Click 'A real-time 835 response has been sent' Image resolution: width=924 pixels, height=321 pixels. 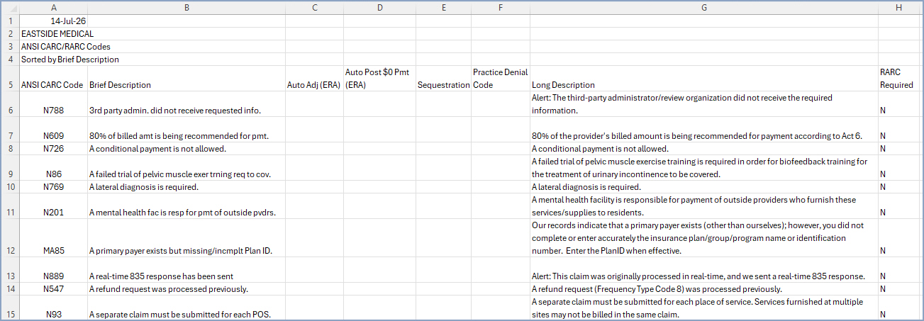click(x=187, y=270)
